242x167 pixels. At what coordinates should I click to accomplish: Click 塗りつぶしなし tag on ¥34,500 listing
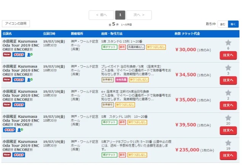pyautogui.click(x=139, y=80)
